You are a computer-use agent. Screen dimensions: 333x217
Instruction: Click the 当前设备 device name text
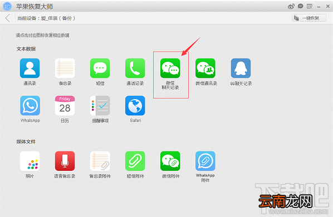coord(46,18)
